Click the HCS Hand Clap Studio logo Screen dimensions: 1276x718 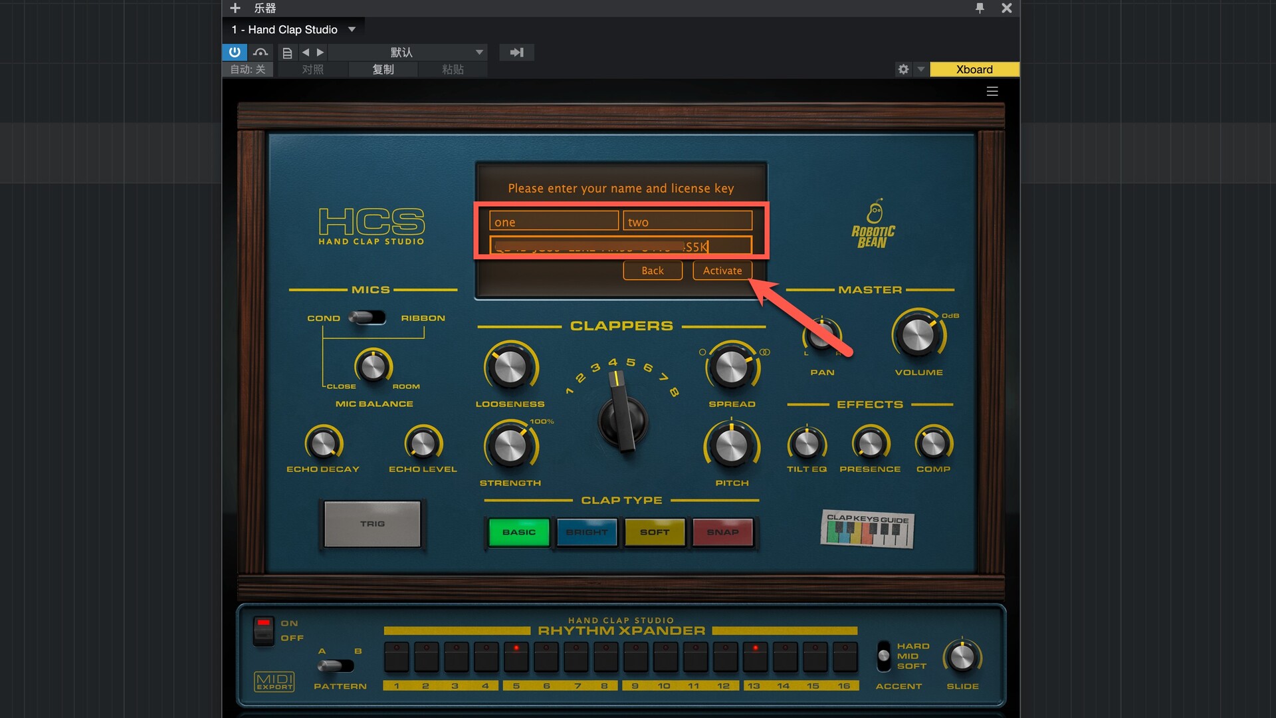pyautogui.click(x=372, y=226)
